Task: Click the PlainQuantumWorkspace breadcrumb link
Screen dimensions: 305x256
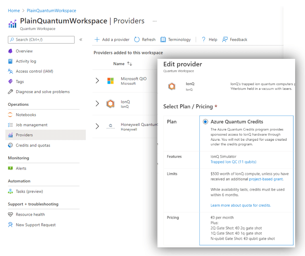Action: (51, 11)
